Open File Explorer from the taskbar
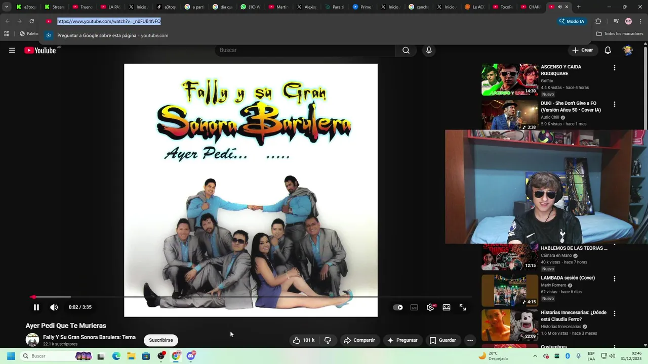This screenshot has height=364, width=648. pyautogui.click(x=131, y=356)
